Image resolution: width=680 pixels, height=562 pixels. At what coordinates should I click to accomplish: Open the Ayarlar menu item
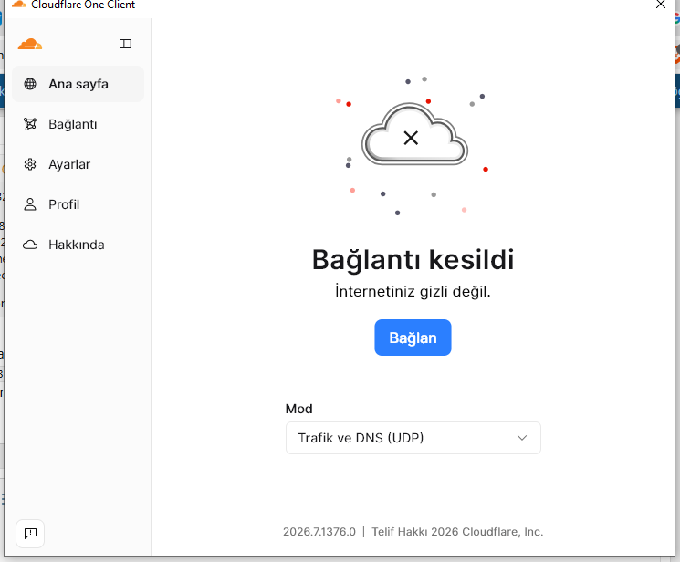point(78,164)
